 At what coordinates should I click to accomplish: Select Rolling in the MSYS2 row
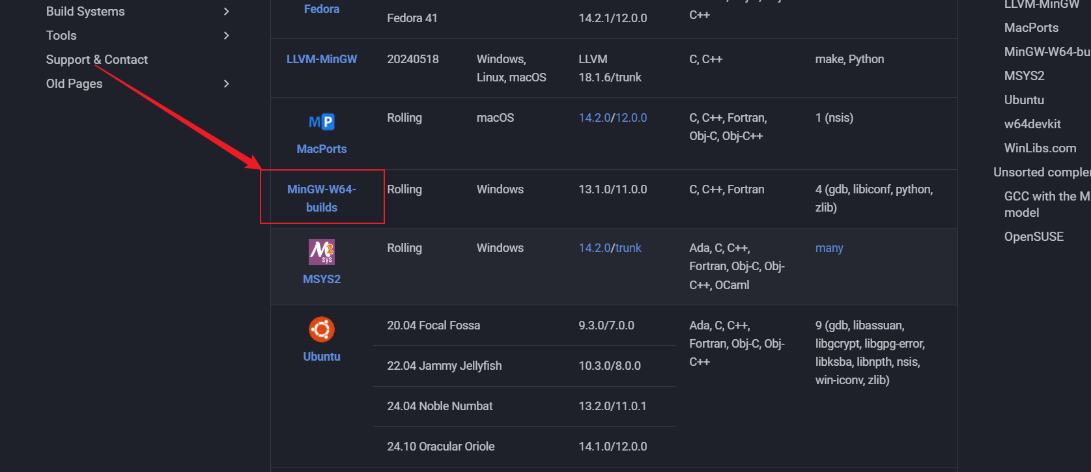[404, 248]
